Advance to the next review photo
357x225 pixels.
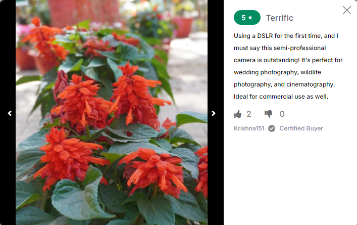(x=213, y=113)
